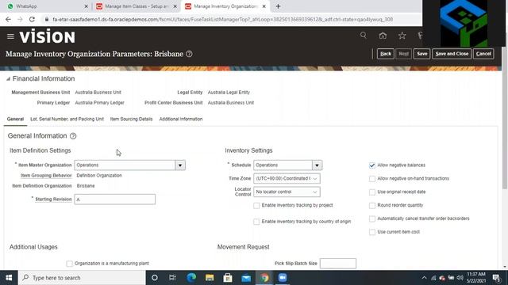Click the Cancel button

[483, 54]
